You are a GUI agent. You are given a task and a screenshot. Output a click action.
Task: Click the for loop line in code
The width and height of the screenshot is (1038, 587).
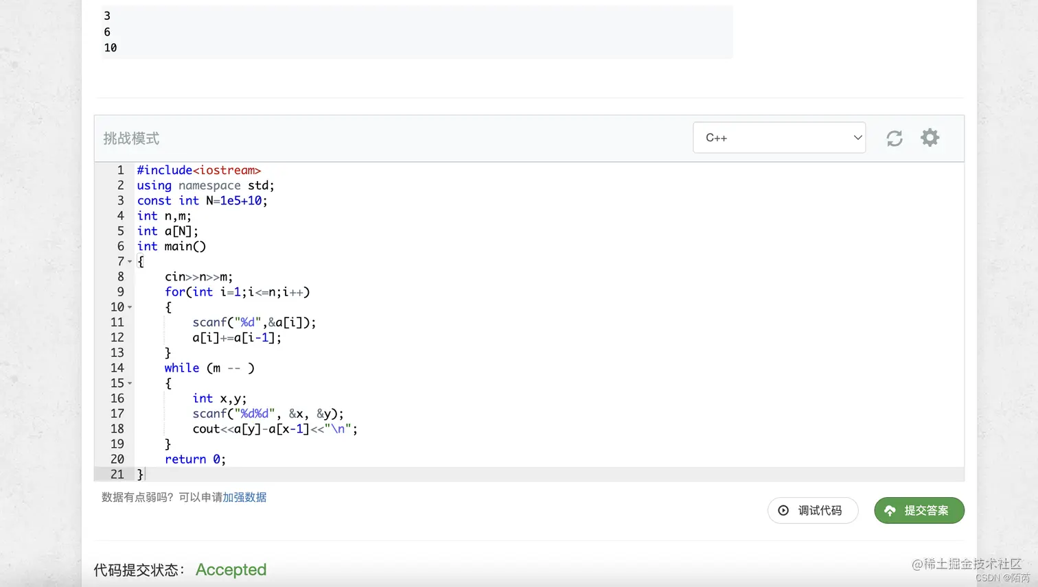237,291
